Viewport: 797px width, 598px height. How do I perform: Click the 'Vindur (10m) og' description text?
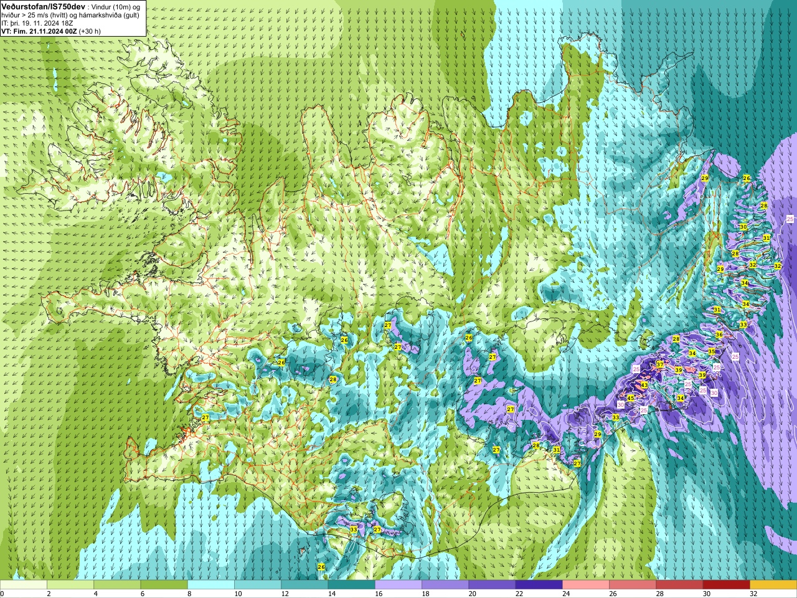point(116,6)
